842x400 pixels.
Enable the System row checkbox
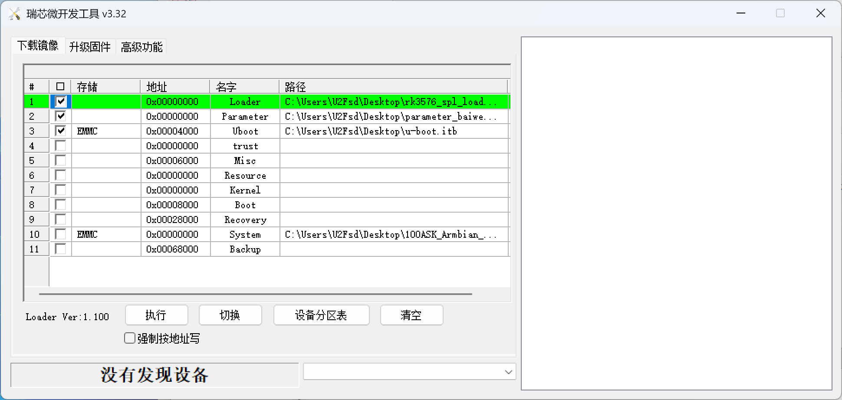tap(61, 234)
